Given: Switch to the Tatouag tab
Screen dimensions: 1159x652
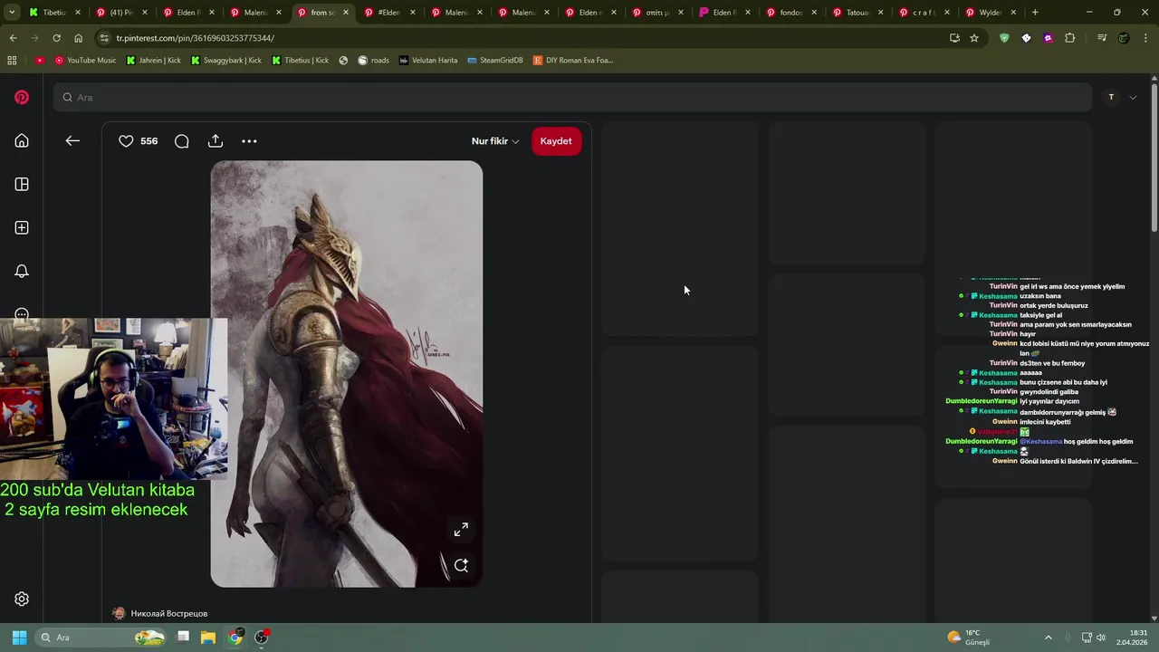Looking at the screenshot, I should pos(857,13).
